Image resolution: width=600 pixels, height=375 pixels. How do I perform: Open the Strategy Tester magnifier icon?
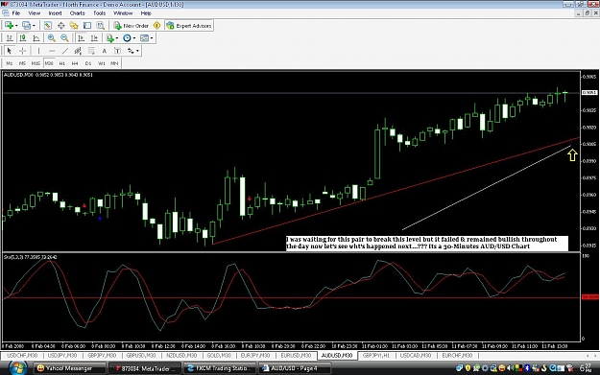tap(101, 26)
